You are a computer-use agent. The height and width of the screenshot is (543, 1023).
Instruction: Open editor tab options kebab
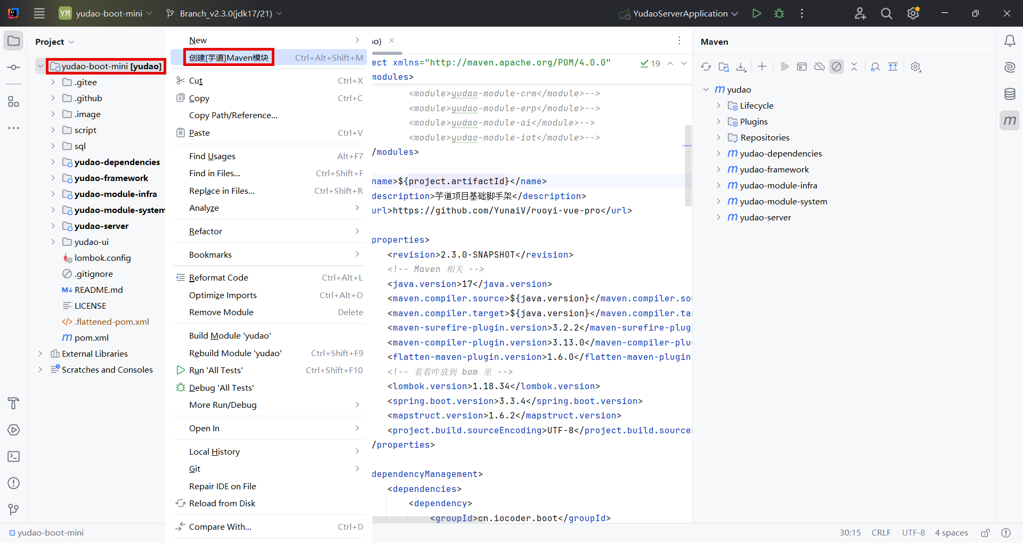[679, 41]
